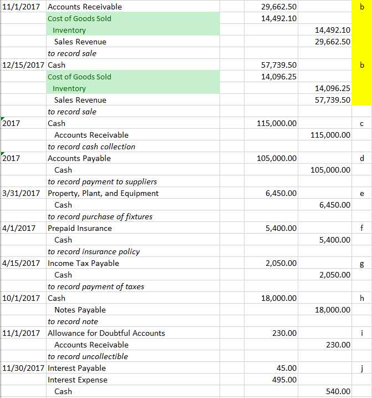Image resolution: width=372 pixels, height=398 pixels.
Task: Select the 4/15/2017 date cell
Action: pyautogui.click(x=23, y=263)
